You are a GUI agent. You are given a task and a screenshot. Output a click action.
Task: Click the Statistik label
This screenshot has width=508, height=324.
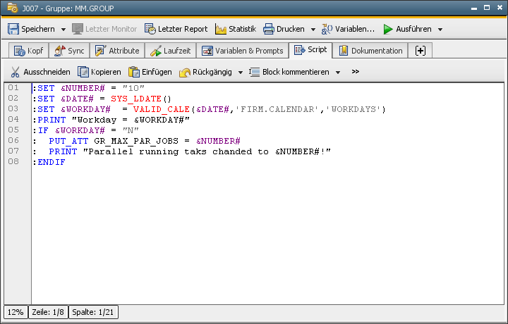click(x=242, y=29)
